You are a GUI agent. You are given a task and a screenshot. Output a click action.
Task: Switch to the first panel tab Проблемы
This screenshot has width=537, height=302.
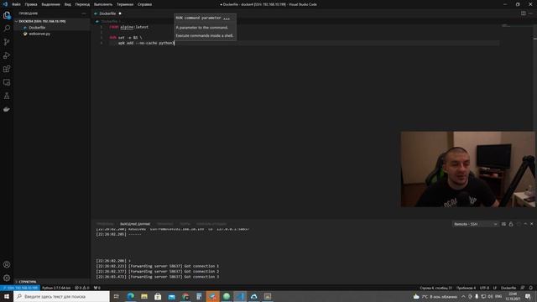click(105, 224)
